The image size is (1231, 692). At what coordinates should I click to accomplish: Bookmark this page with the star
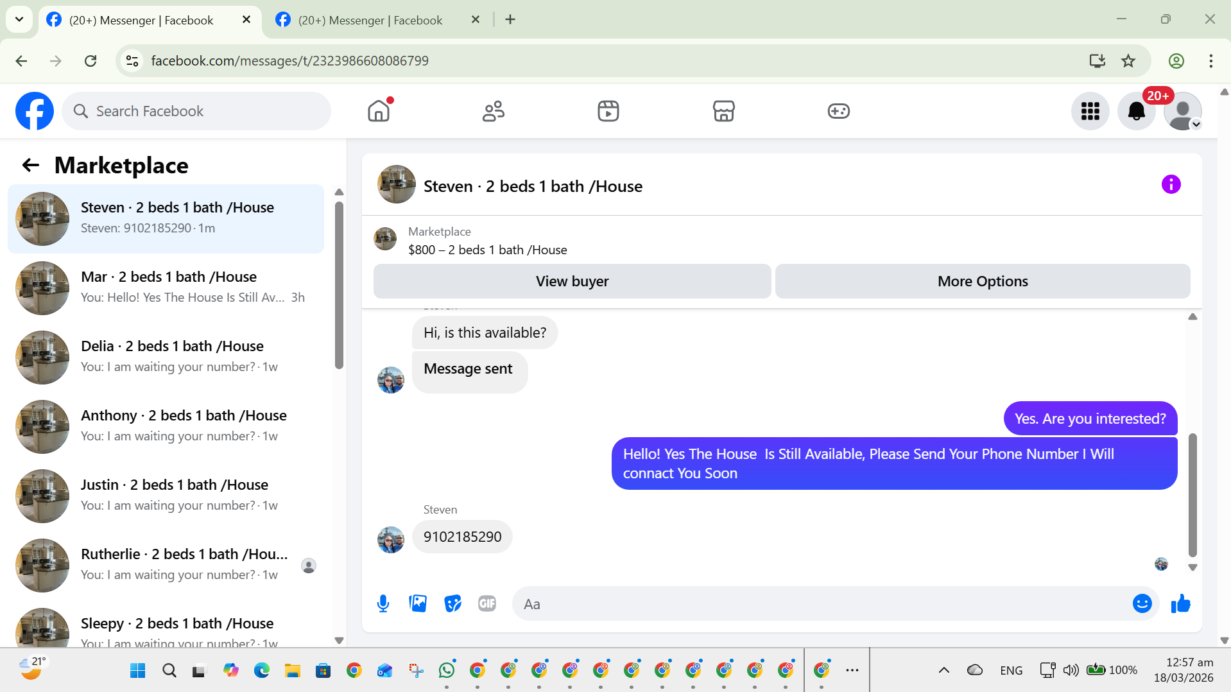[1128, 61]
